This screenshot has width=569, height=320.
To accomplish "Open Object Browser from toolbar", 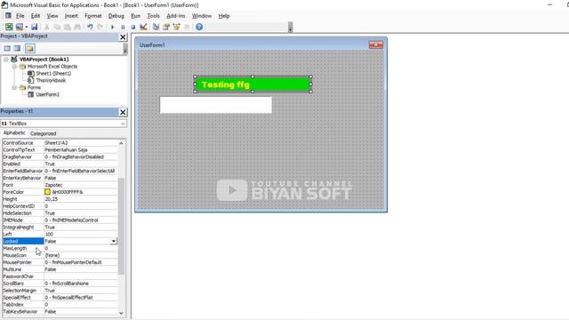I will click(176, 27).
